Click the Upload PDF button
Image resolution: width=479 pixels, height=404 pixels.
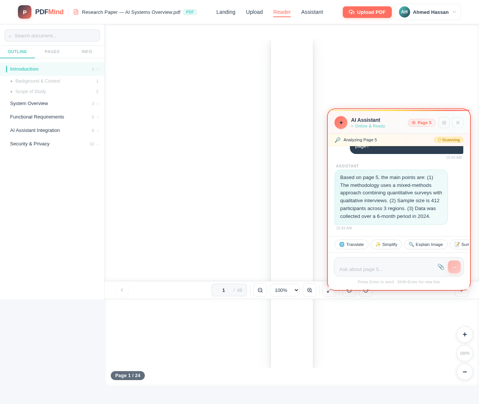click(x=367, y=12)
